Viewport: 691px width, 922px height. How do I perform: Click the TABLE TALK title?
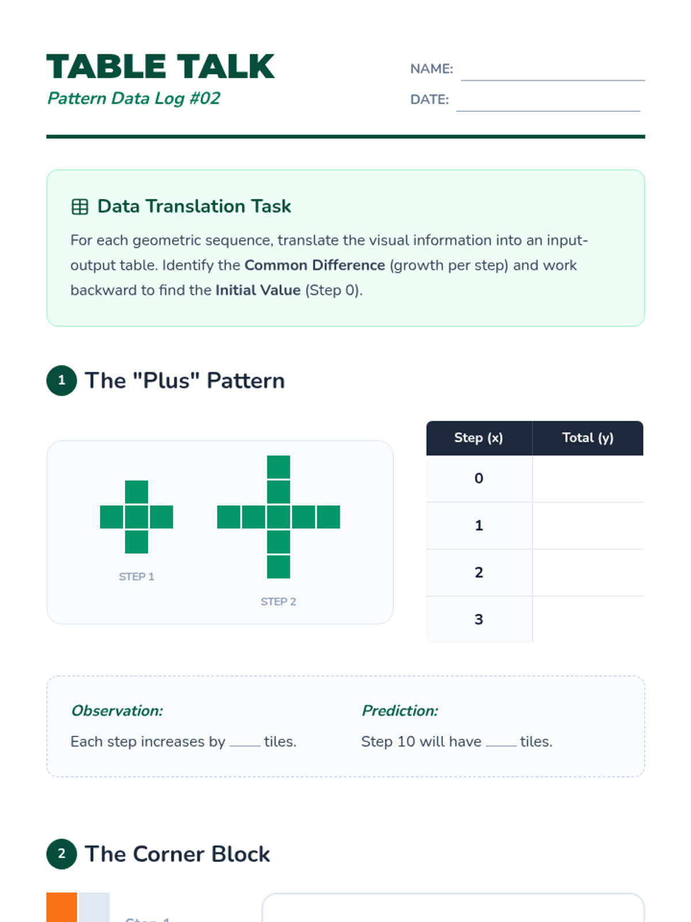[x=161, y=66]
